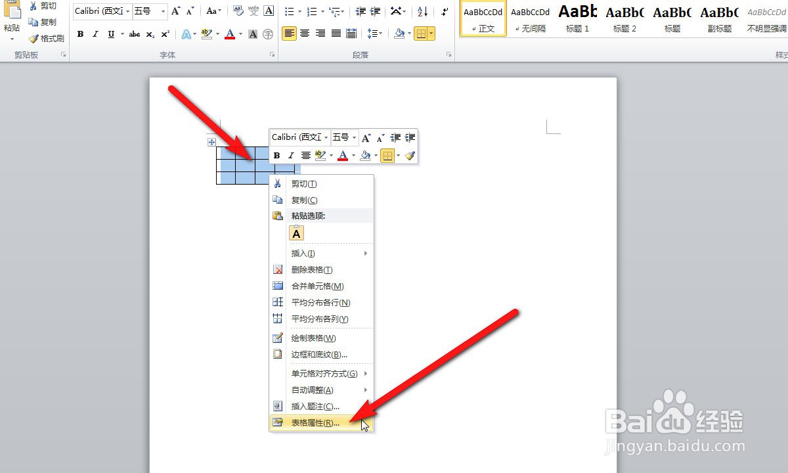This screenshot has width=788, height=473.
Task: Apply distributed alignment in ribbon
Action: click(x=351, y=34)
